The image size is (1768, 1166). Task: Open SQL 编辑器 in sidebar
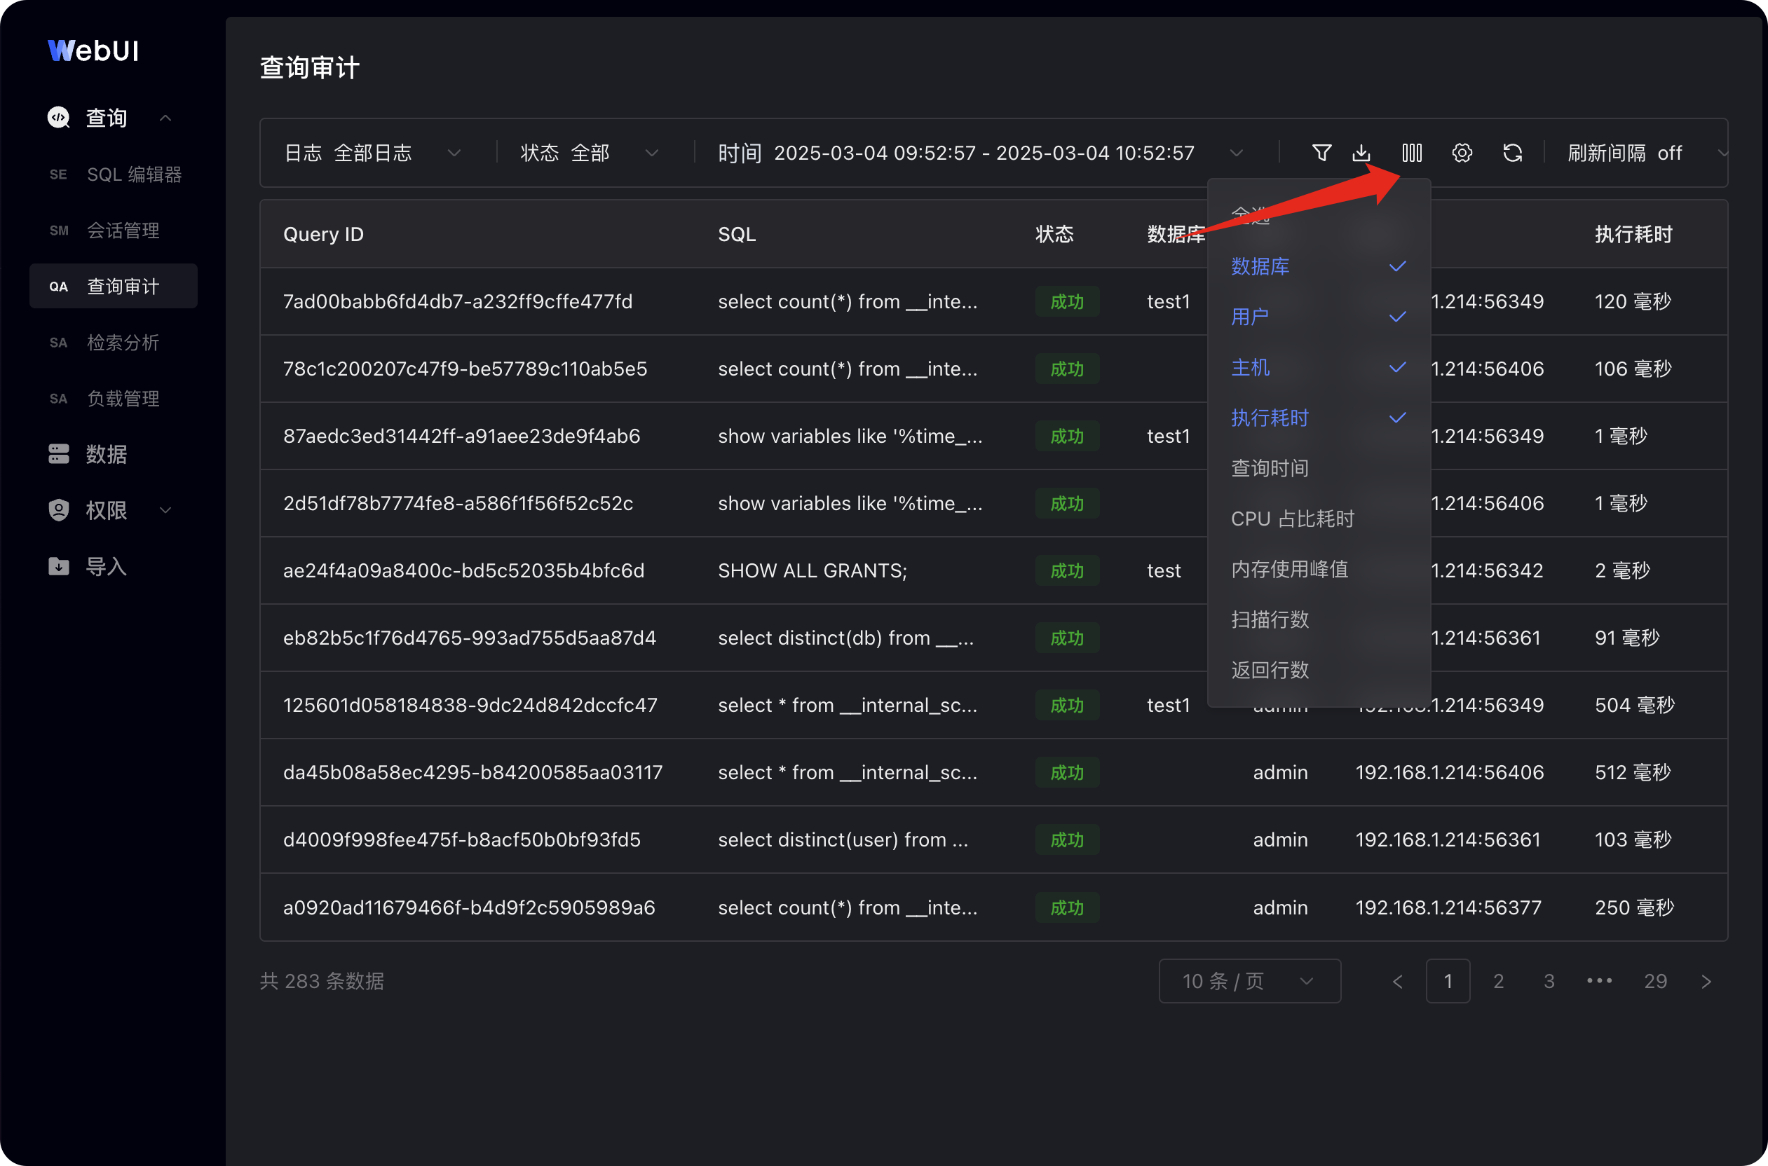(114, 174)
